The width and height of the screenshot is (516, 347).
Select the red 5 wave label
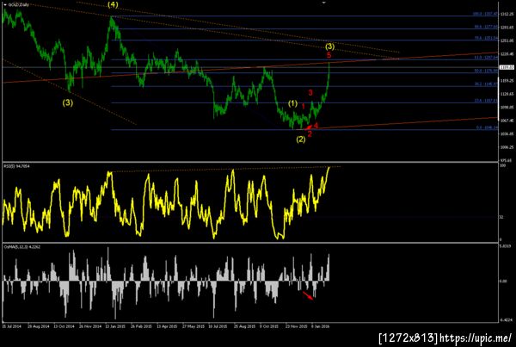329,55
